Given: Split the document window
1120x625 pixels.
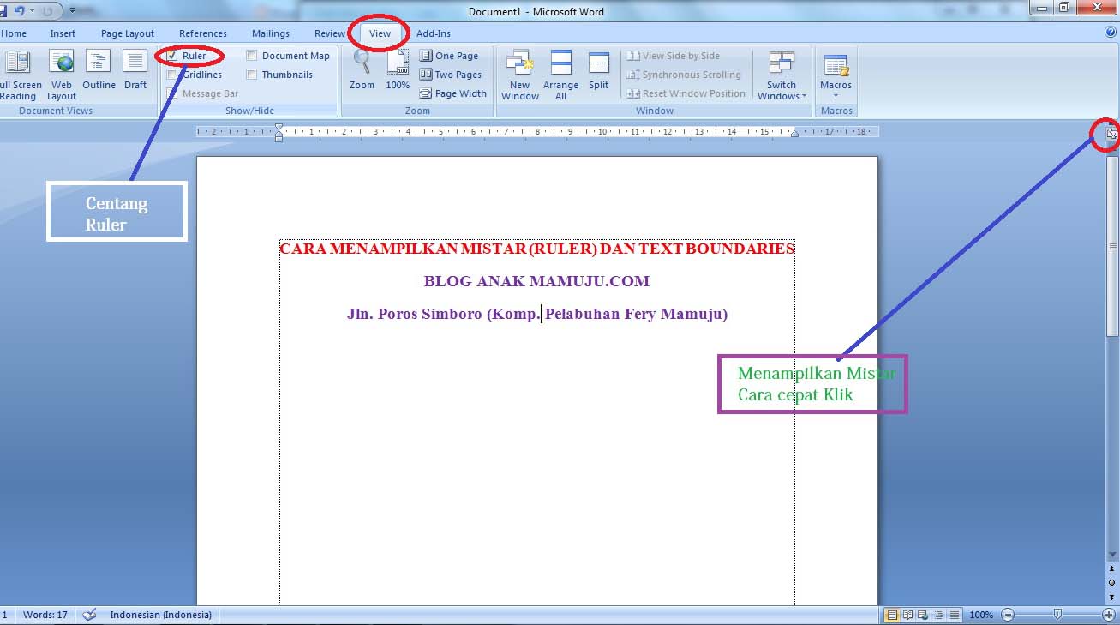Looking at the screenshot, I should (x=599, y=70).
